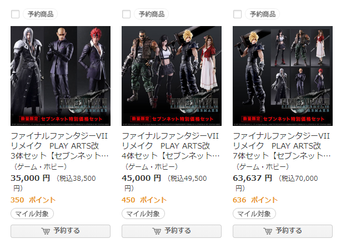The height and width of the screenshot is (249, 341).
Task: Click the cart icon on the 4体セット reserve button
Action: coord(157,231)
